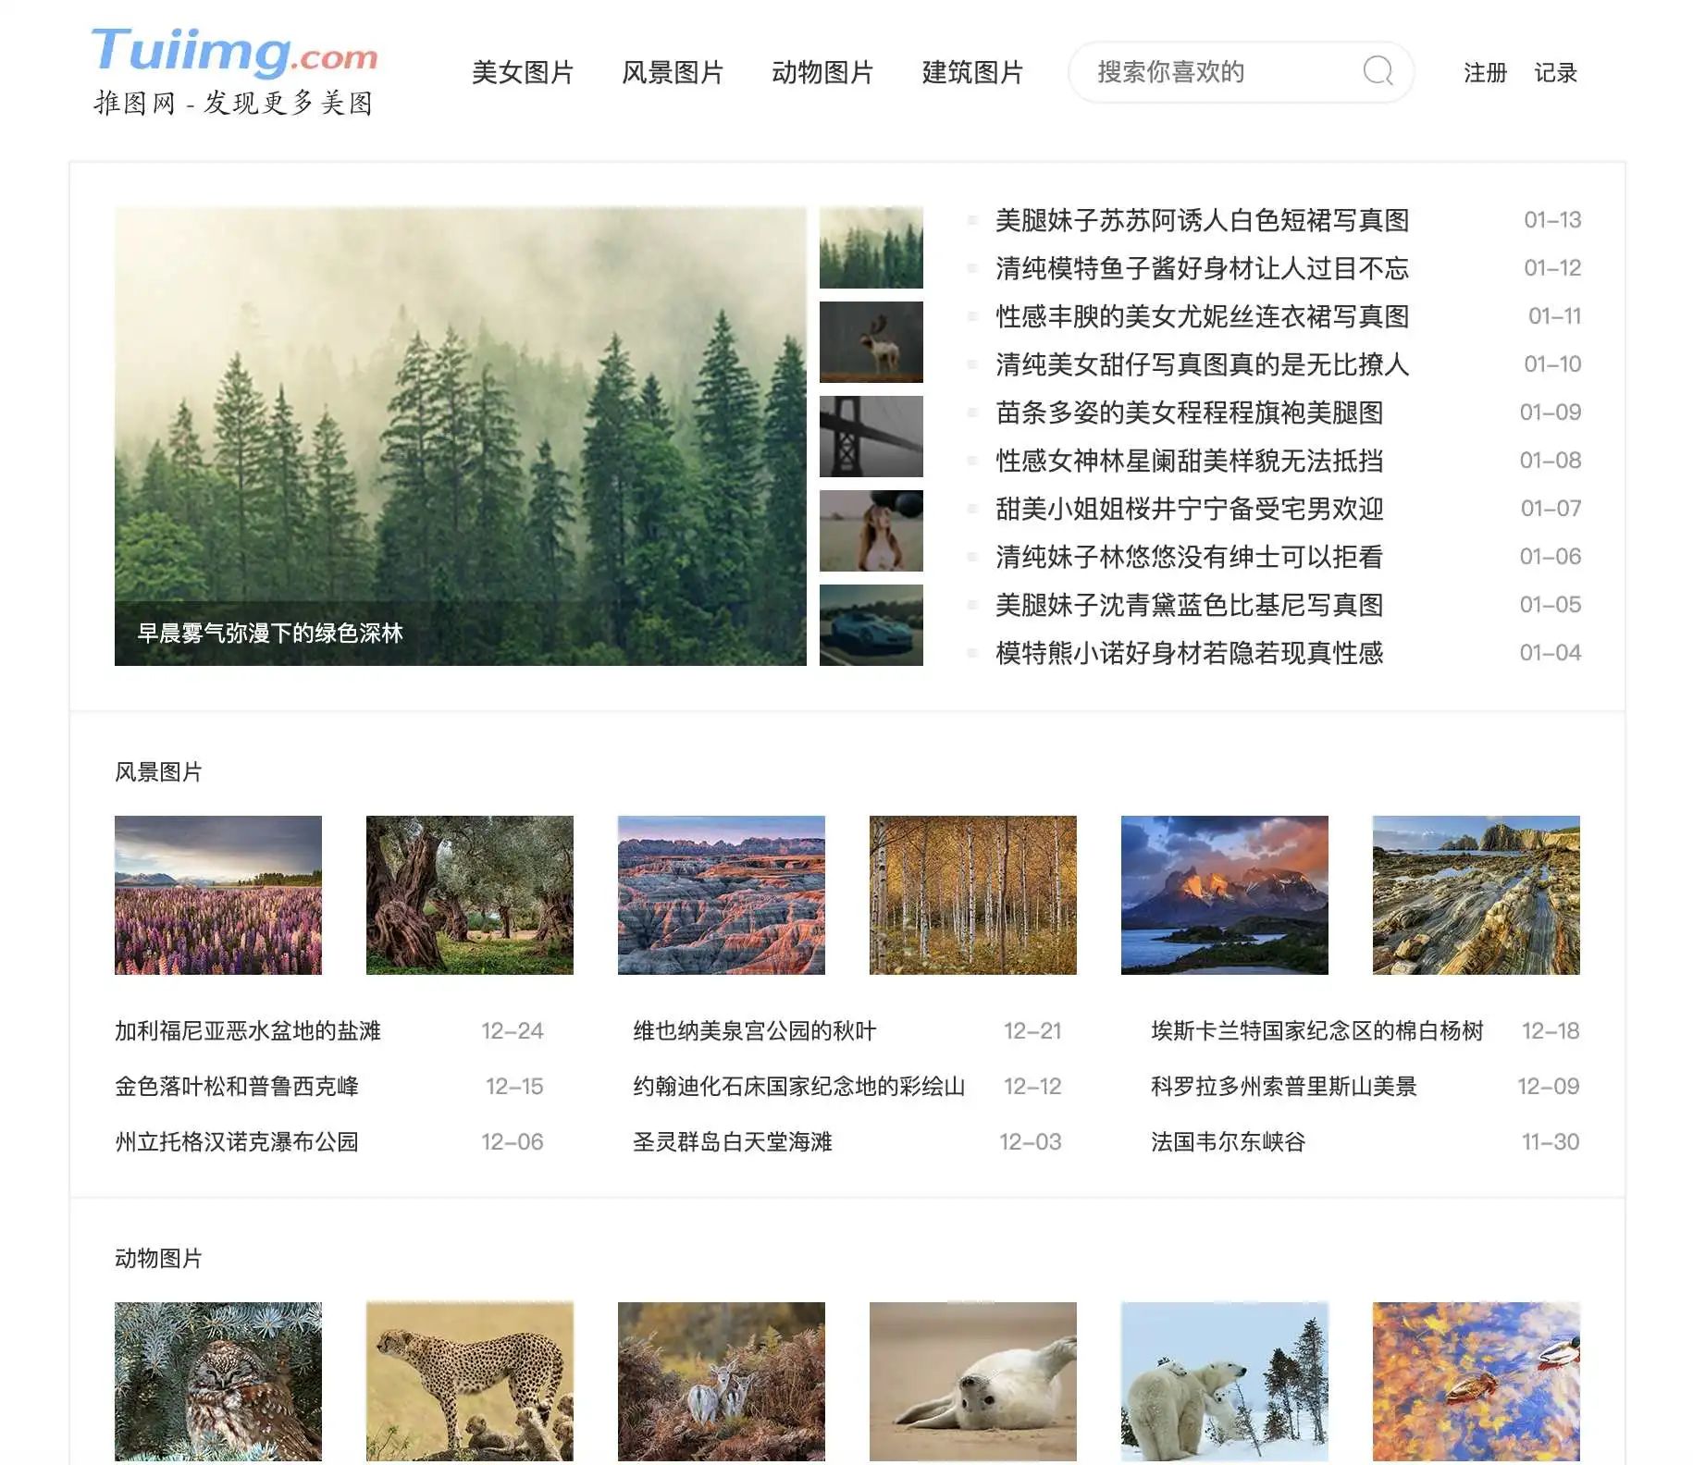Select the woman with balloons slide thumbnail
1693x1465 pixels.
coord(871,531)
